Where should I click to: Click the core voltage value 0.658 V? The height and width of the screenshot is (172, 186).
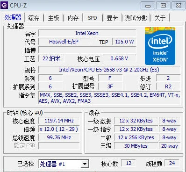tap(119, 58)
